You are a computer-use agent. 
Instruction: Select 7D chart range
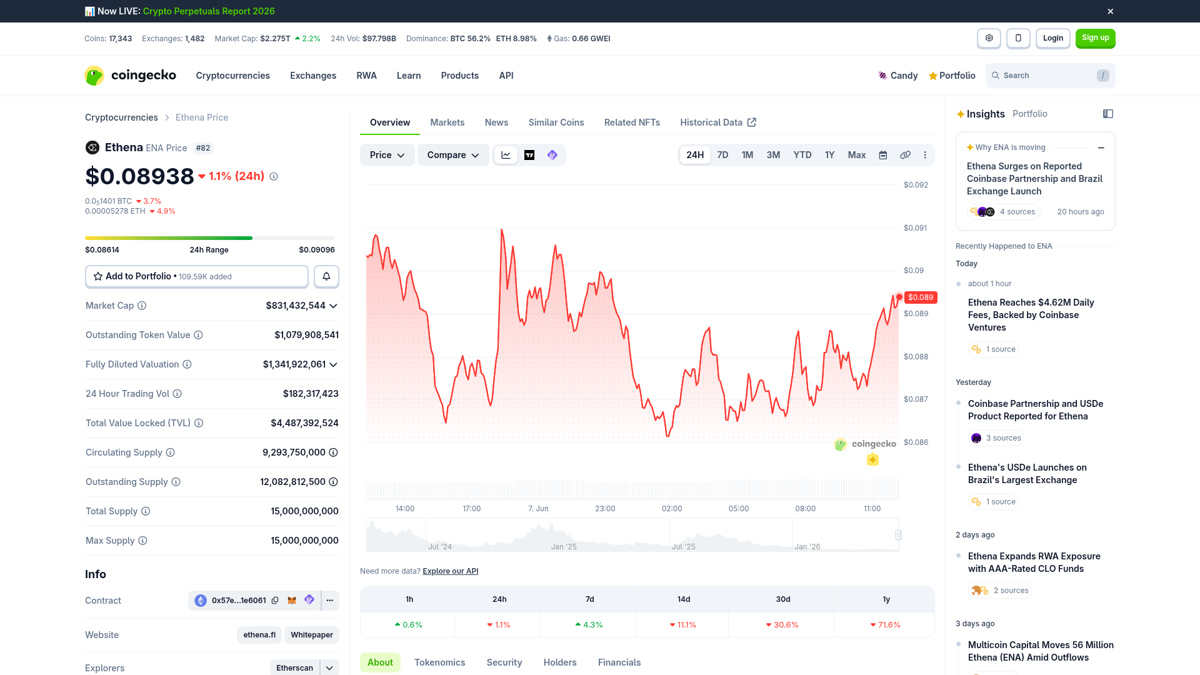click(722, 155)
